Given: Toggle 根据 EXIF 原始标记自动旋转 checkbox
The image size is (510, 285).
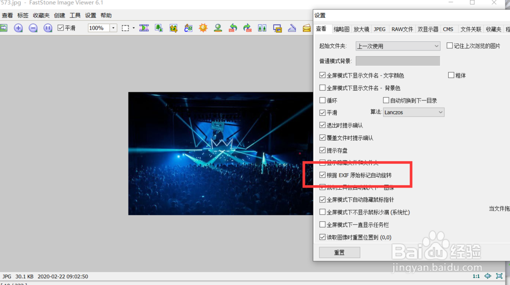Looking at the screenshot, I should (x=322, y=175).
